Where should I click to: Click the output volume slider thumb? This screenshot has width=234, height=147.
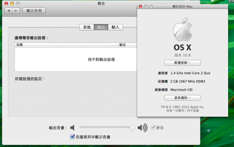132,128
